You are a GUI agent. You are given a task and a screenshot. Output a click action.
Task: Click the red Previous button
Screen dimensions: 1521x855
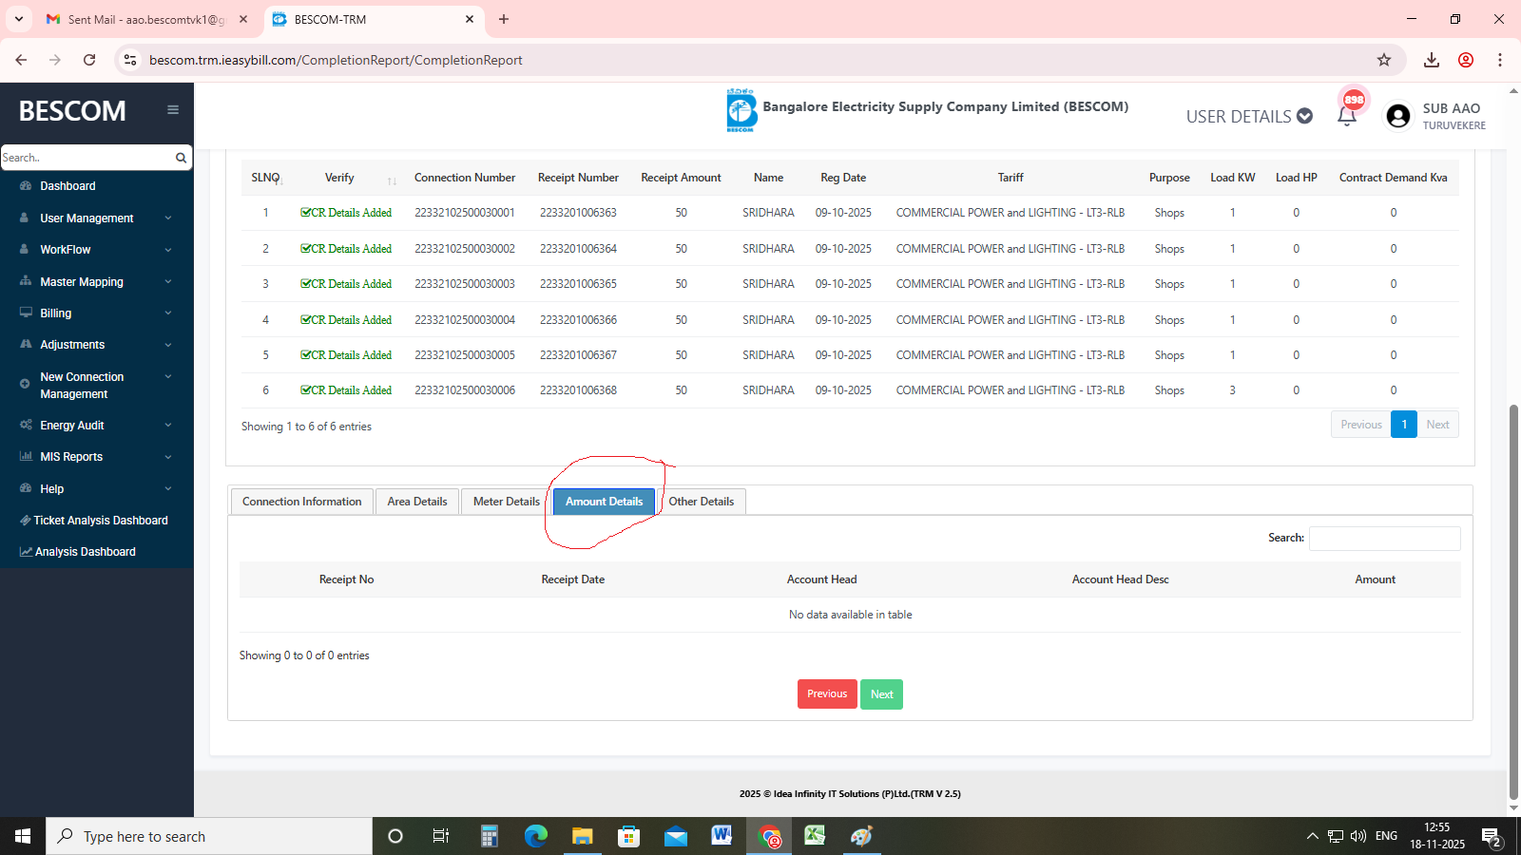tap(826, 694)
